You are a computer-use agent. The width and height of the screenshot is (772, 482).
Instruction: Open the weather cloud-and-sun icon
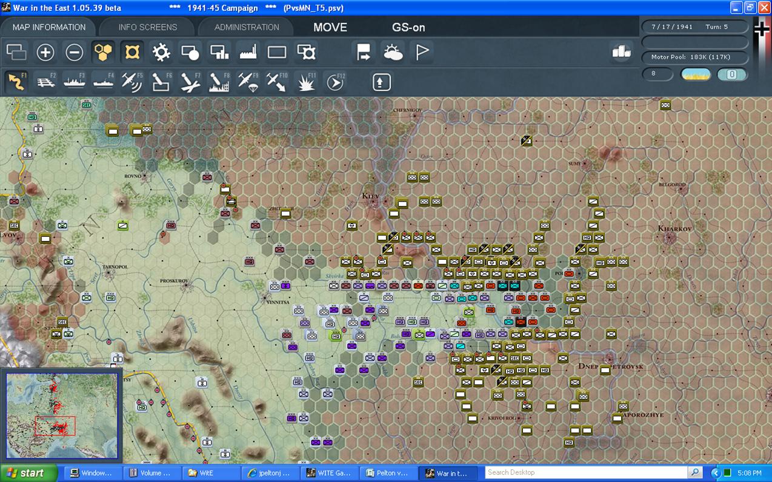click(x=393, y=52)
